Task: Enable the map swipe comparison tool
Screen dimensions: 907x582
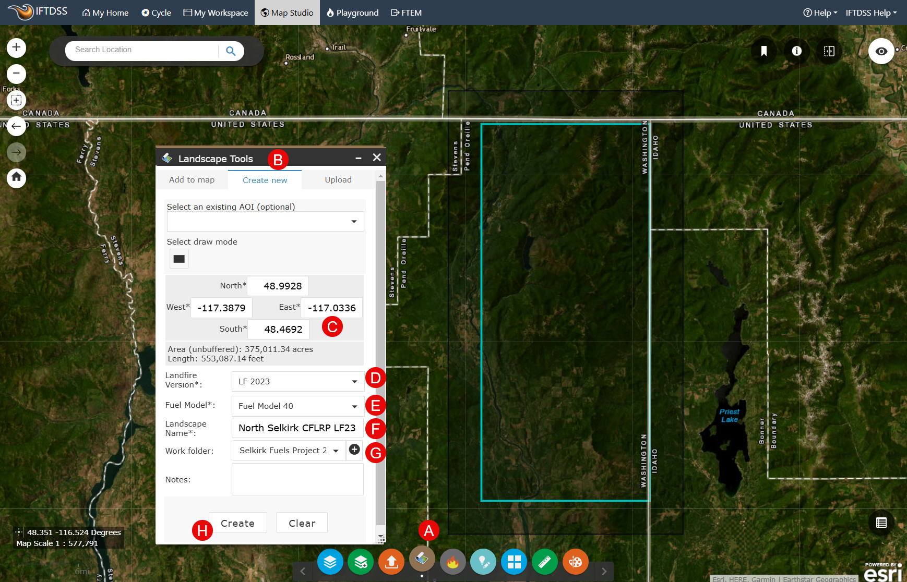Action: coord(829,51)
